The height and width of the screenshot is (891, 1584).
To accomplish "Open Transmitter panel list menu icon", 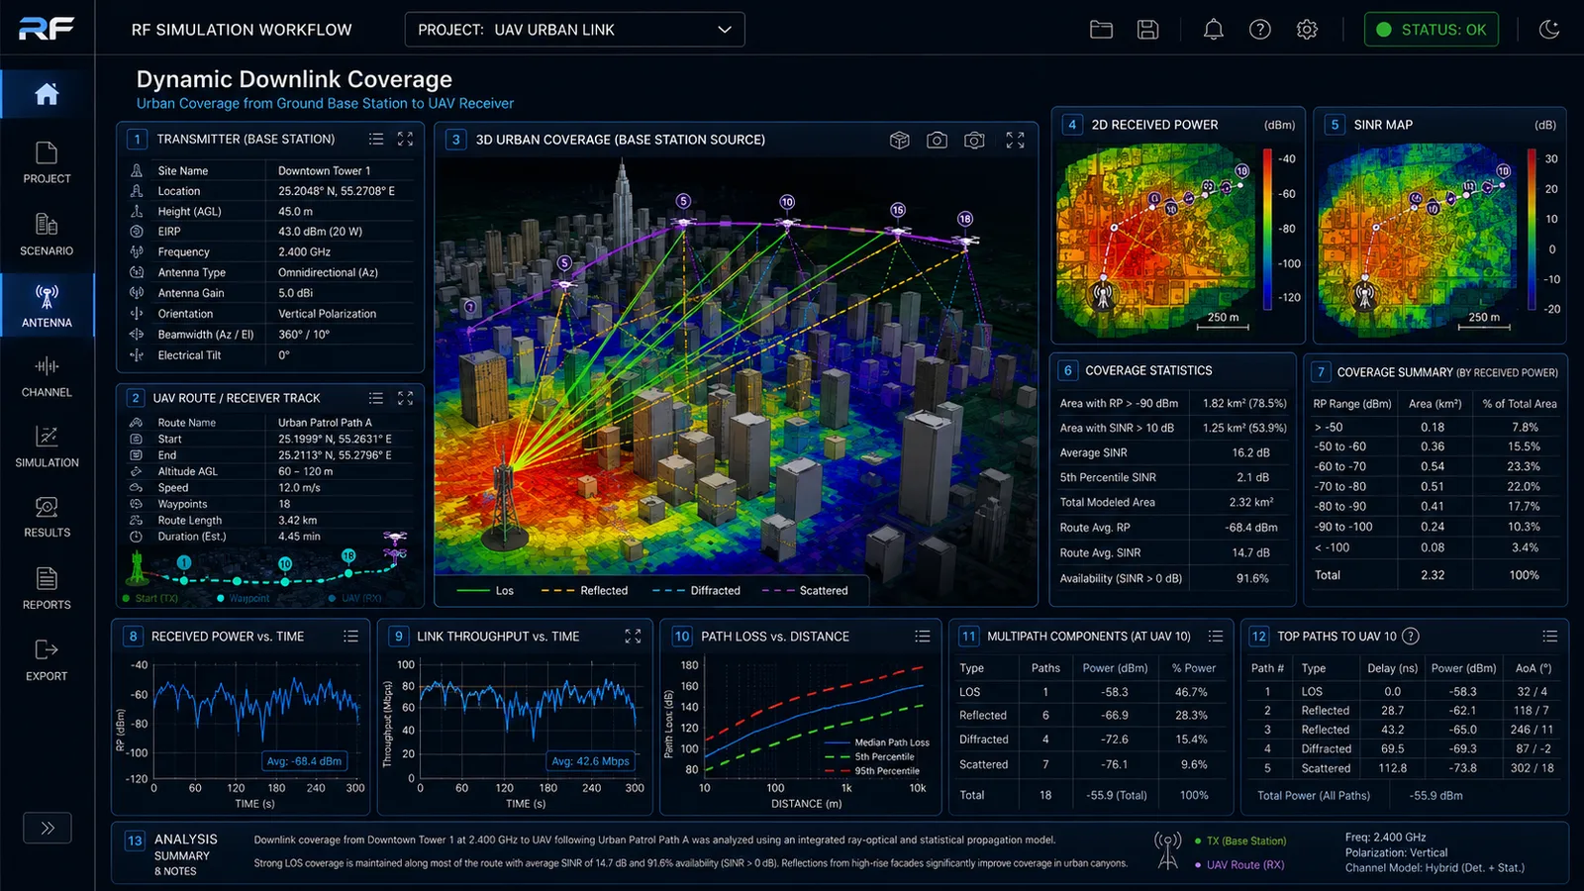I will (x=376, y=140).
